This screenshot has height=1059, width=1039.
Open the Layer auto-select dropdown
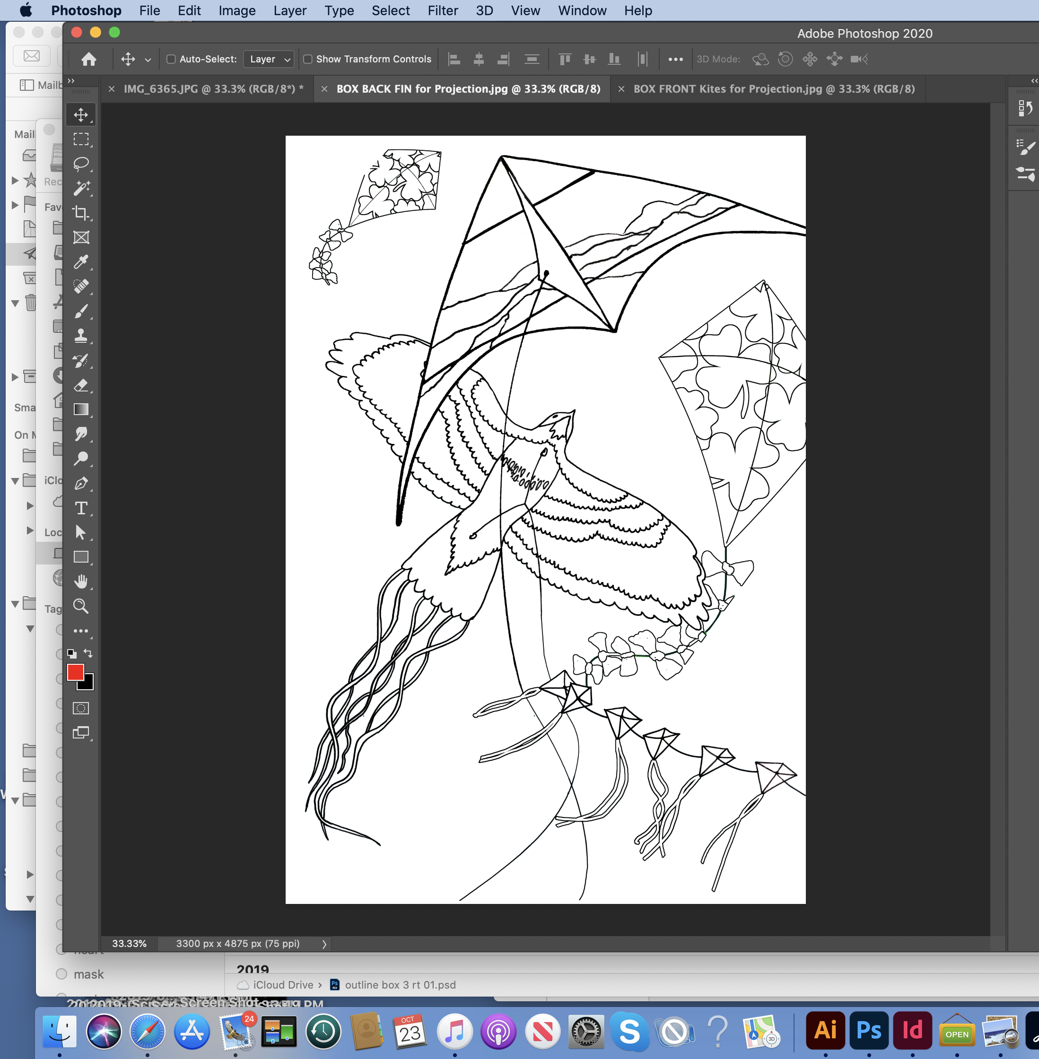click(270, 59)
